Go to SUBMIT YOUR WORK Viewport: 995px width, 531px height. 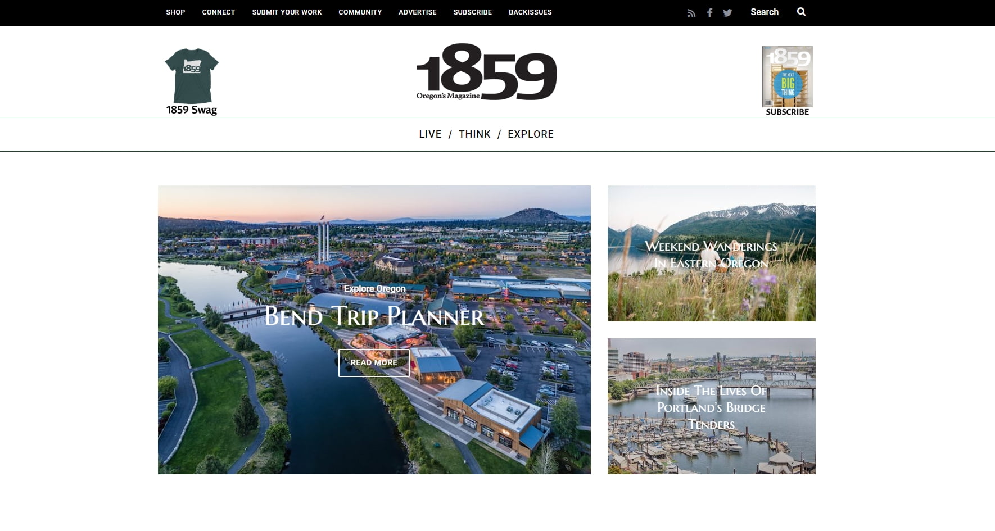click(x=287, y=12)
